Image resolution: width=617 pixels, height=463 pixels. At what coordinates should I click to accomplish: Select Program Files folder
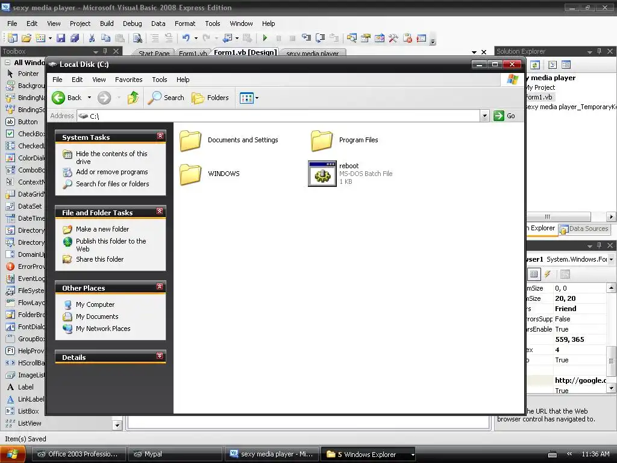[x=345, y=140]
